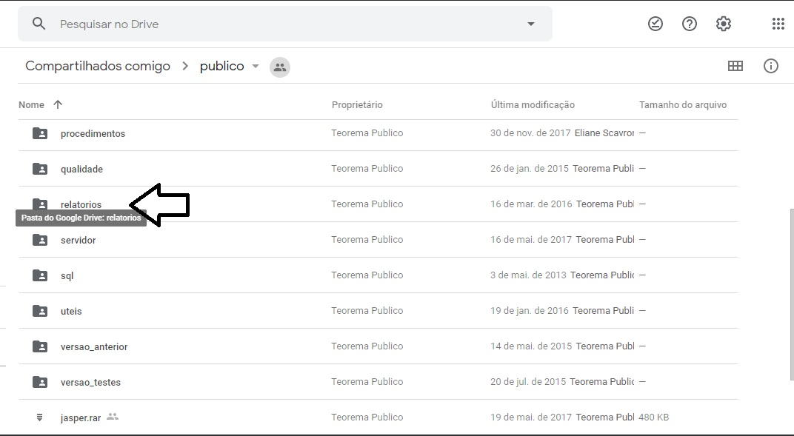Show details with the info icon

tap(771, 66)
